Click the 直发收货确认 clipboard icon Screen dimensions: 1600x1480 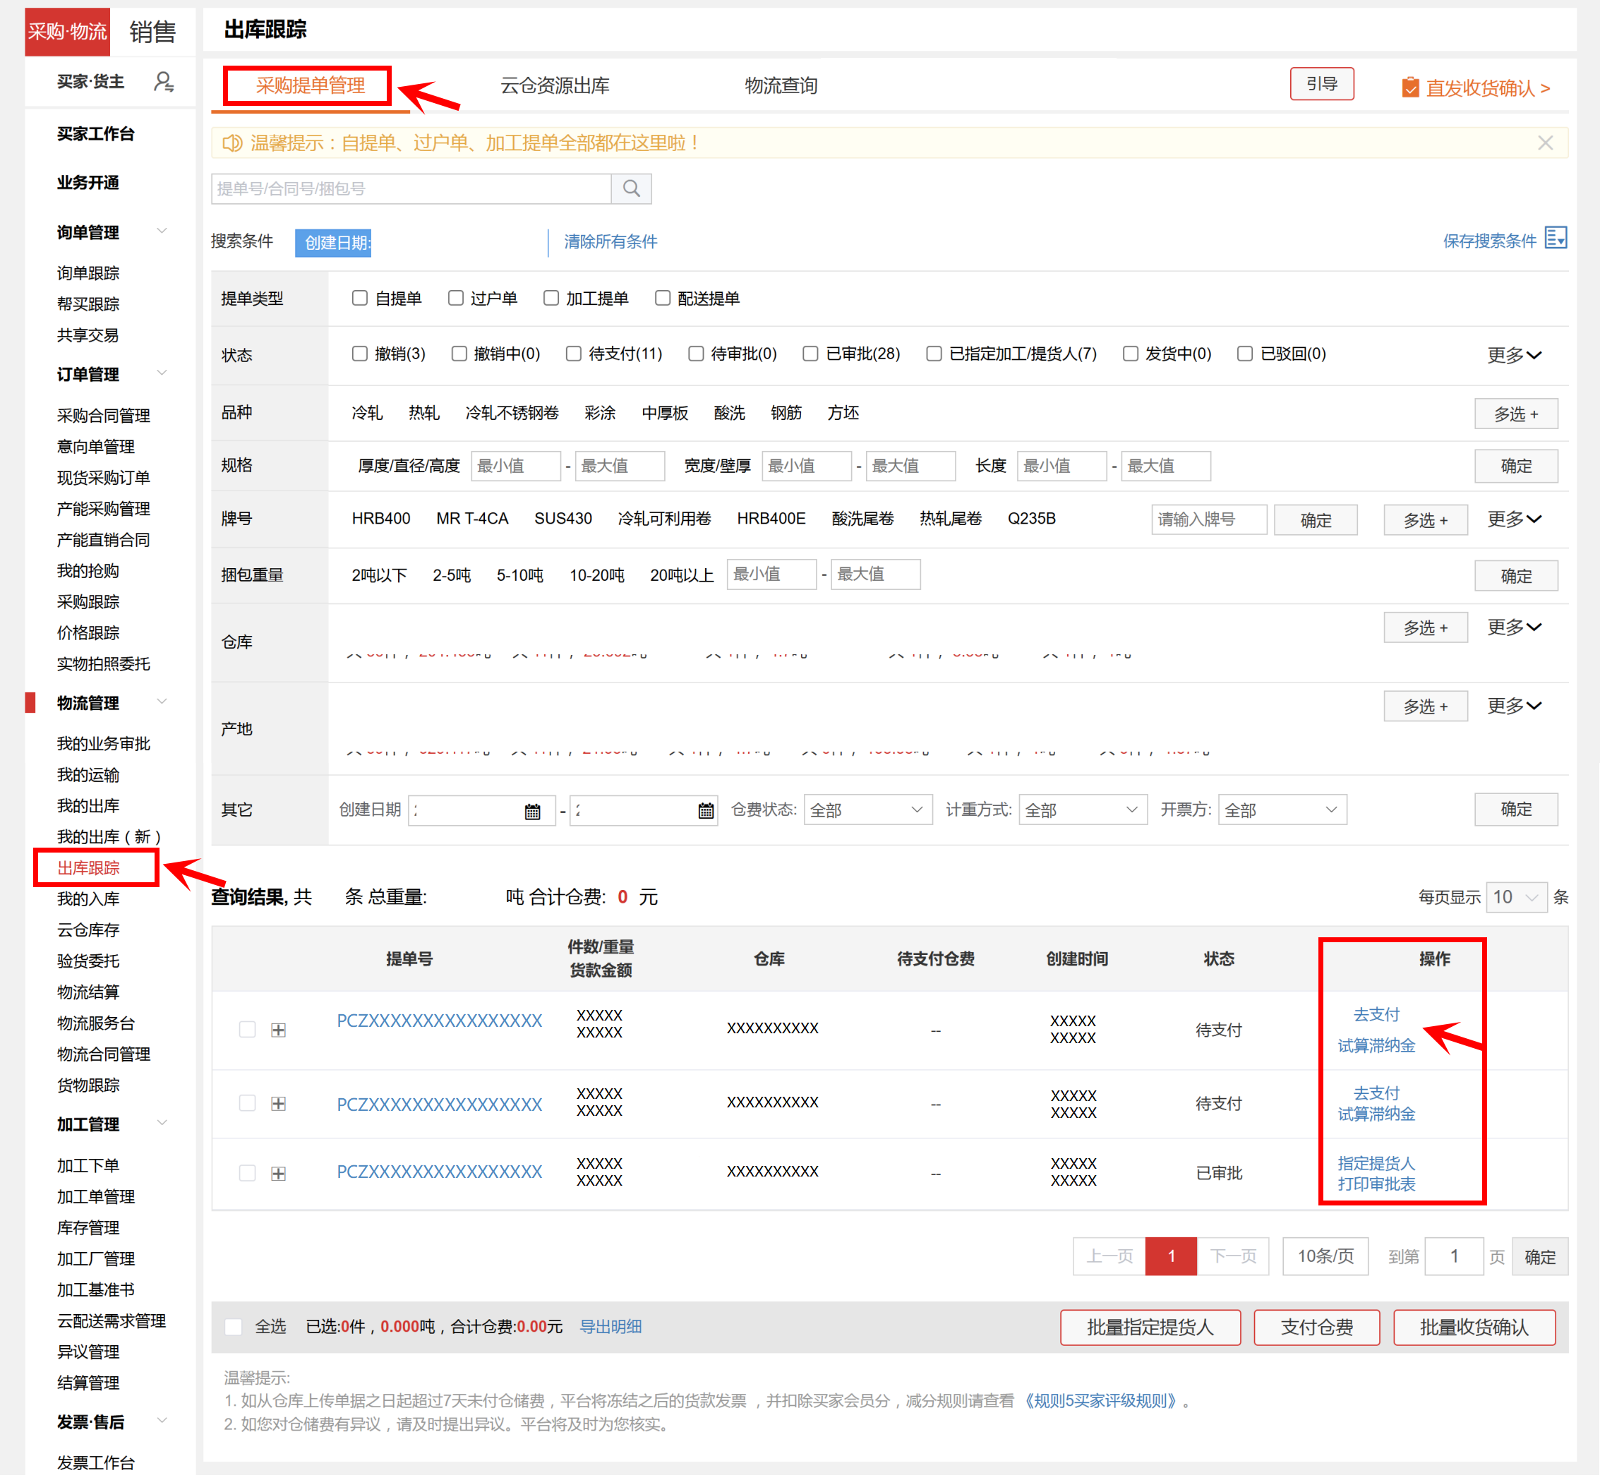tap(1410, 88)
